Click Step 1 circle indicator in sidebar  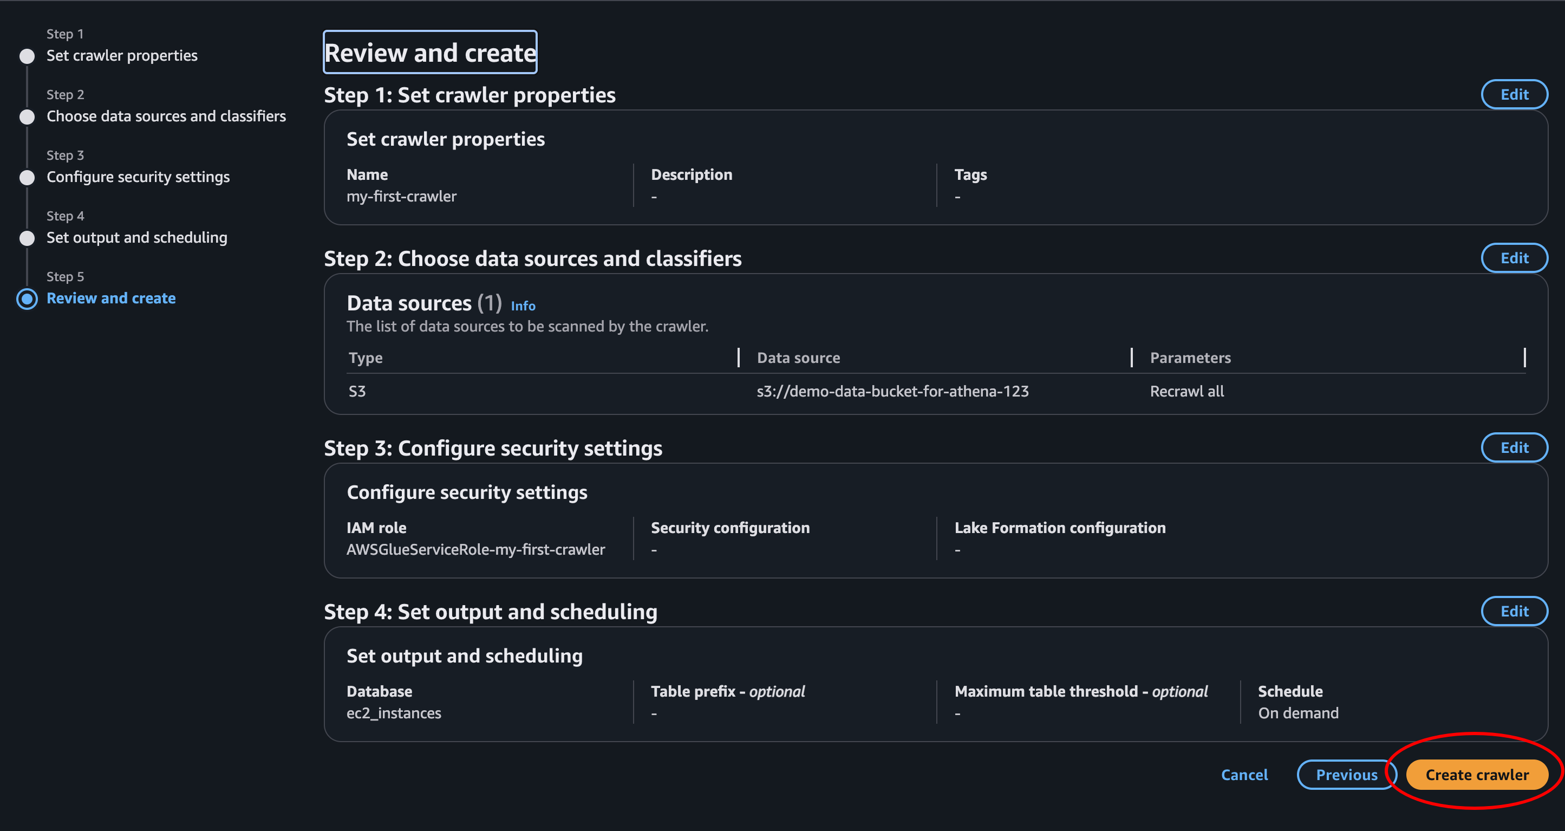27,56
